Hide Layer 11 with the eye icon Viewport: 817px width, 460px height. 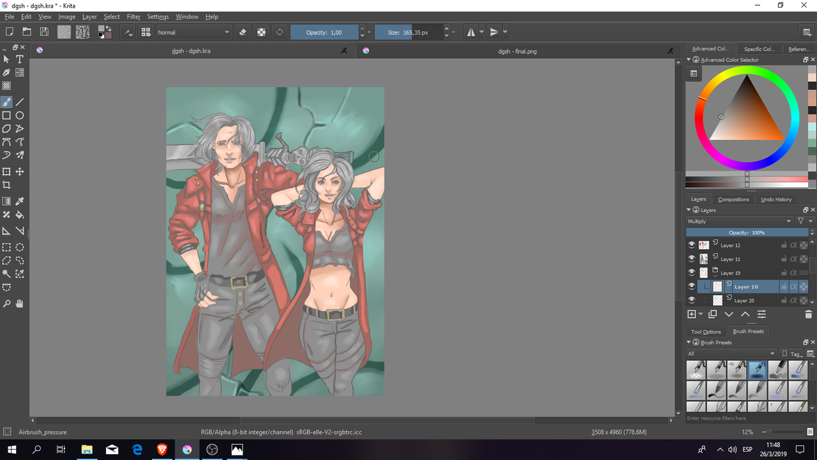691,259
